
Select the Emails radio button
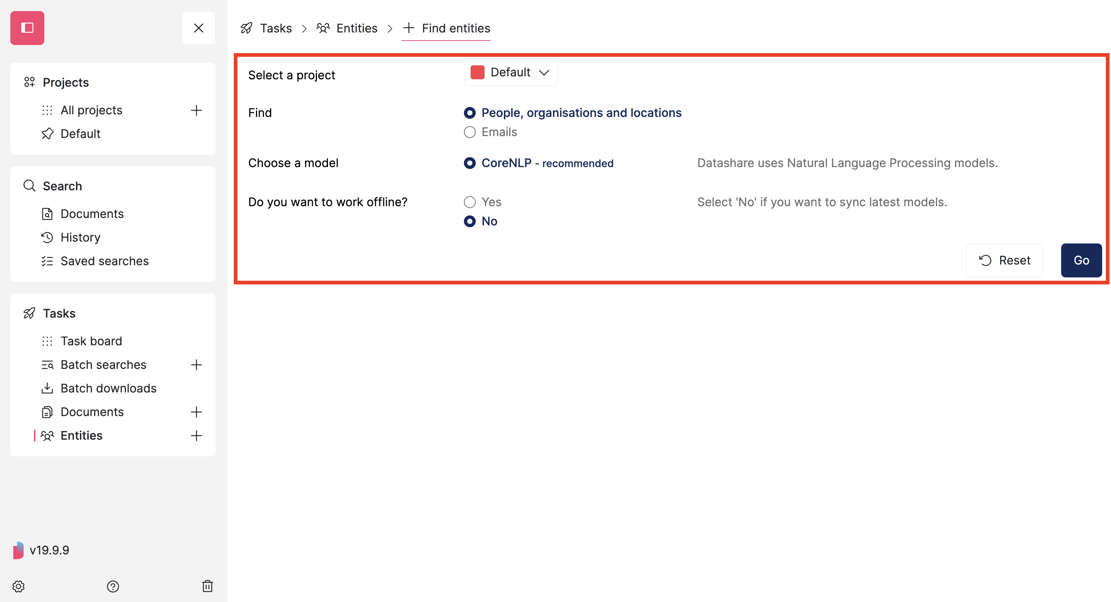(470, 132)
